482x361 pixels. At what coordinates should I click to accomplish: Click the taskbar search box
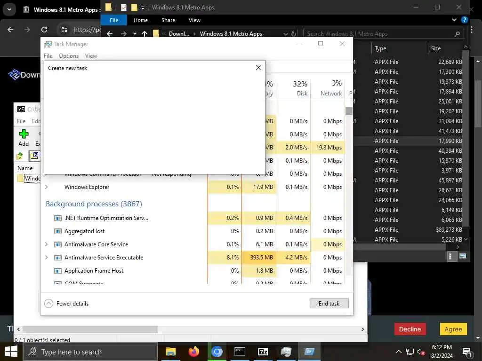tap(90, 352)
